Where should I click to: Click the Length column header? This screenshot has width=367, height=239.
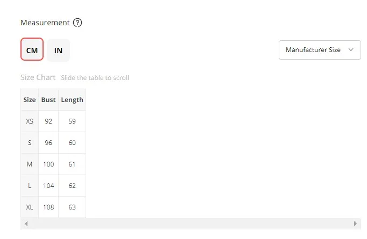pyautogui.click(x=72, y=100)
